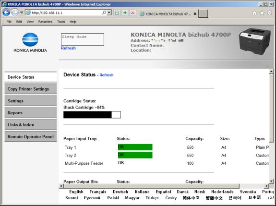Click the browser Forward arrow button
276x206 pixels.
click(15, 12)
